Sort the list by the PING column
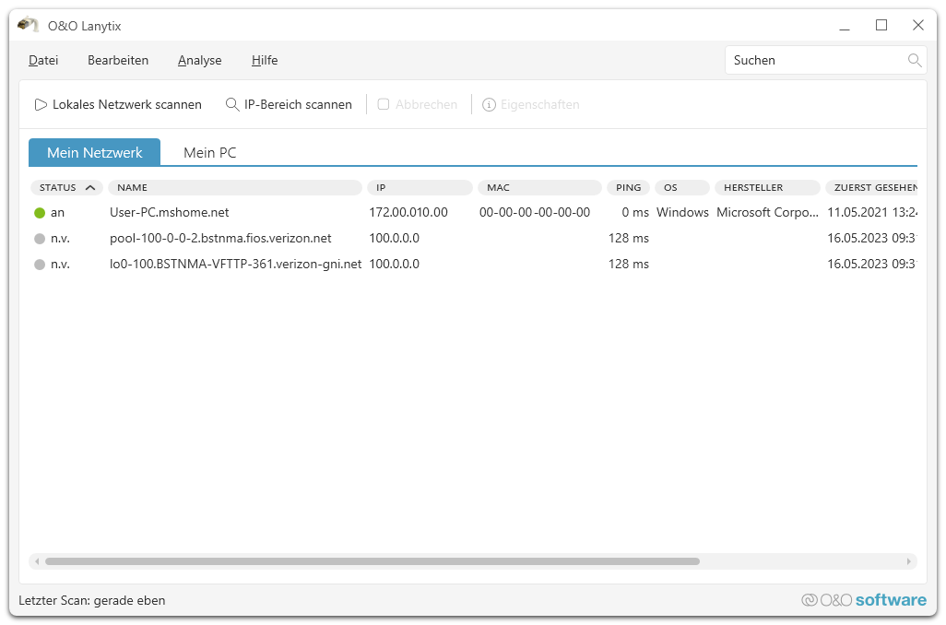The height and width of the screenshot is (625, 946). tap(628, 188)
